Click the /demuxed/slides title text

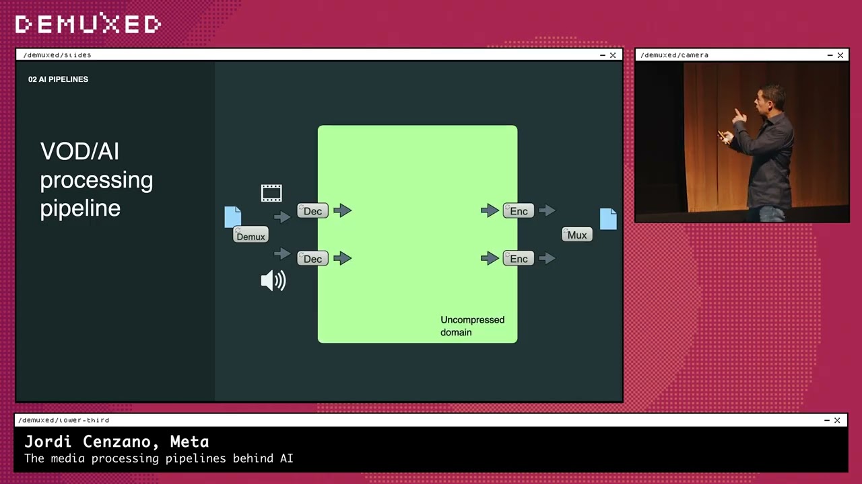[x=57, y=55]
